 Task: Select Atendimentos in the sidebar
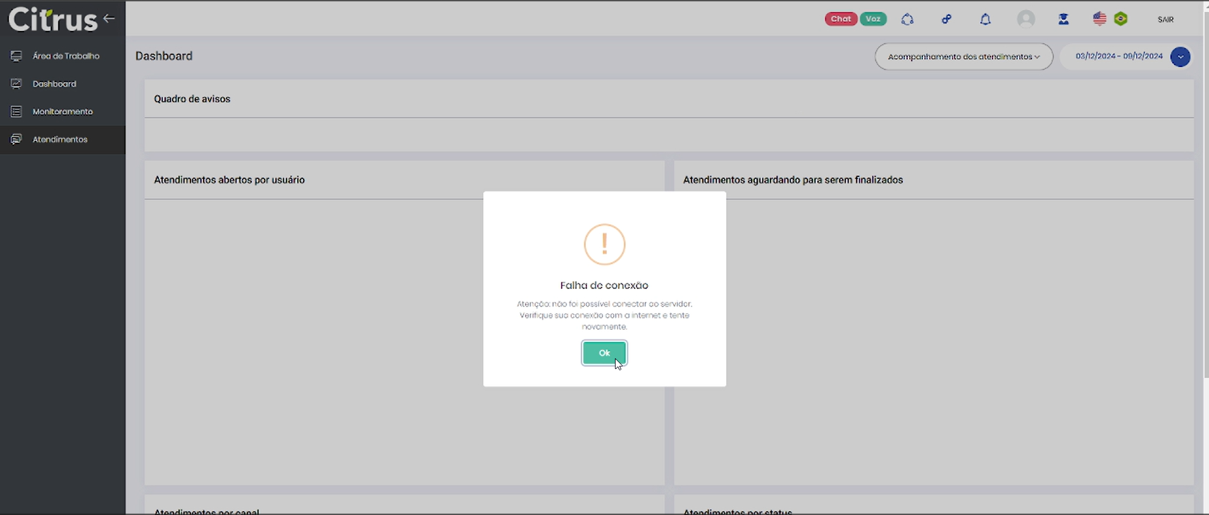click(x=60, y=140)
